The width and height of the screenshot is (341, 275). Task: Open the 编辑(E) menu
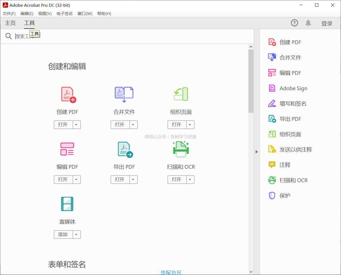pos(27,14)
